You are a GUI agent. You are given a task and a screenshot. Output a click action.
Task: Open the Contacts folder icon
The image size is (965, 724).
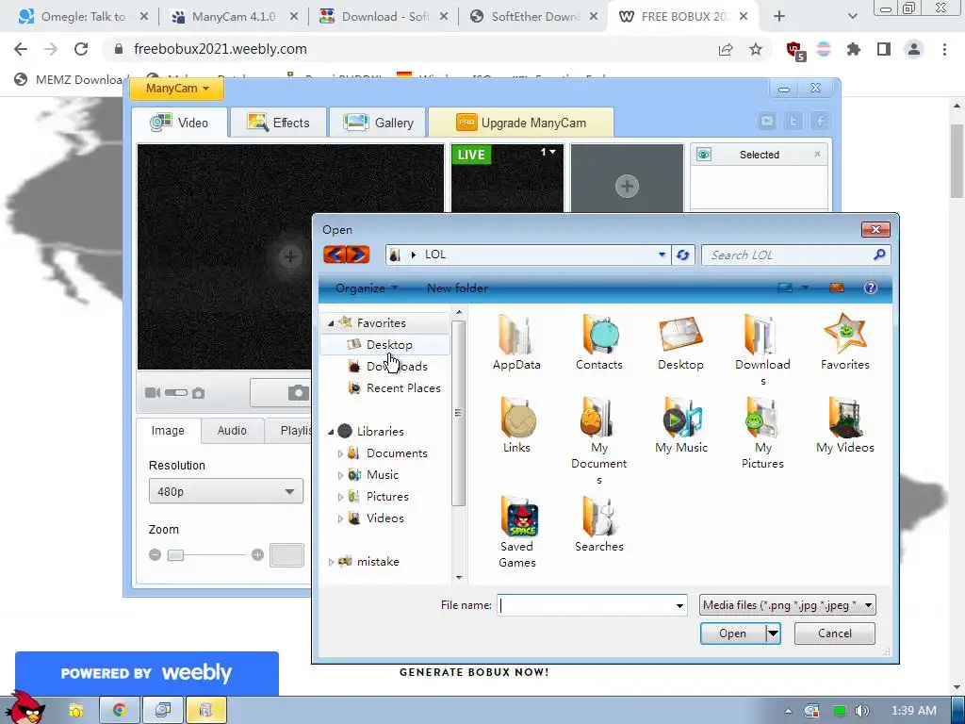[599, 335]
